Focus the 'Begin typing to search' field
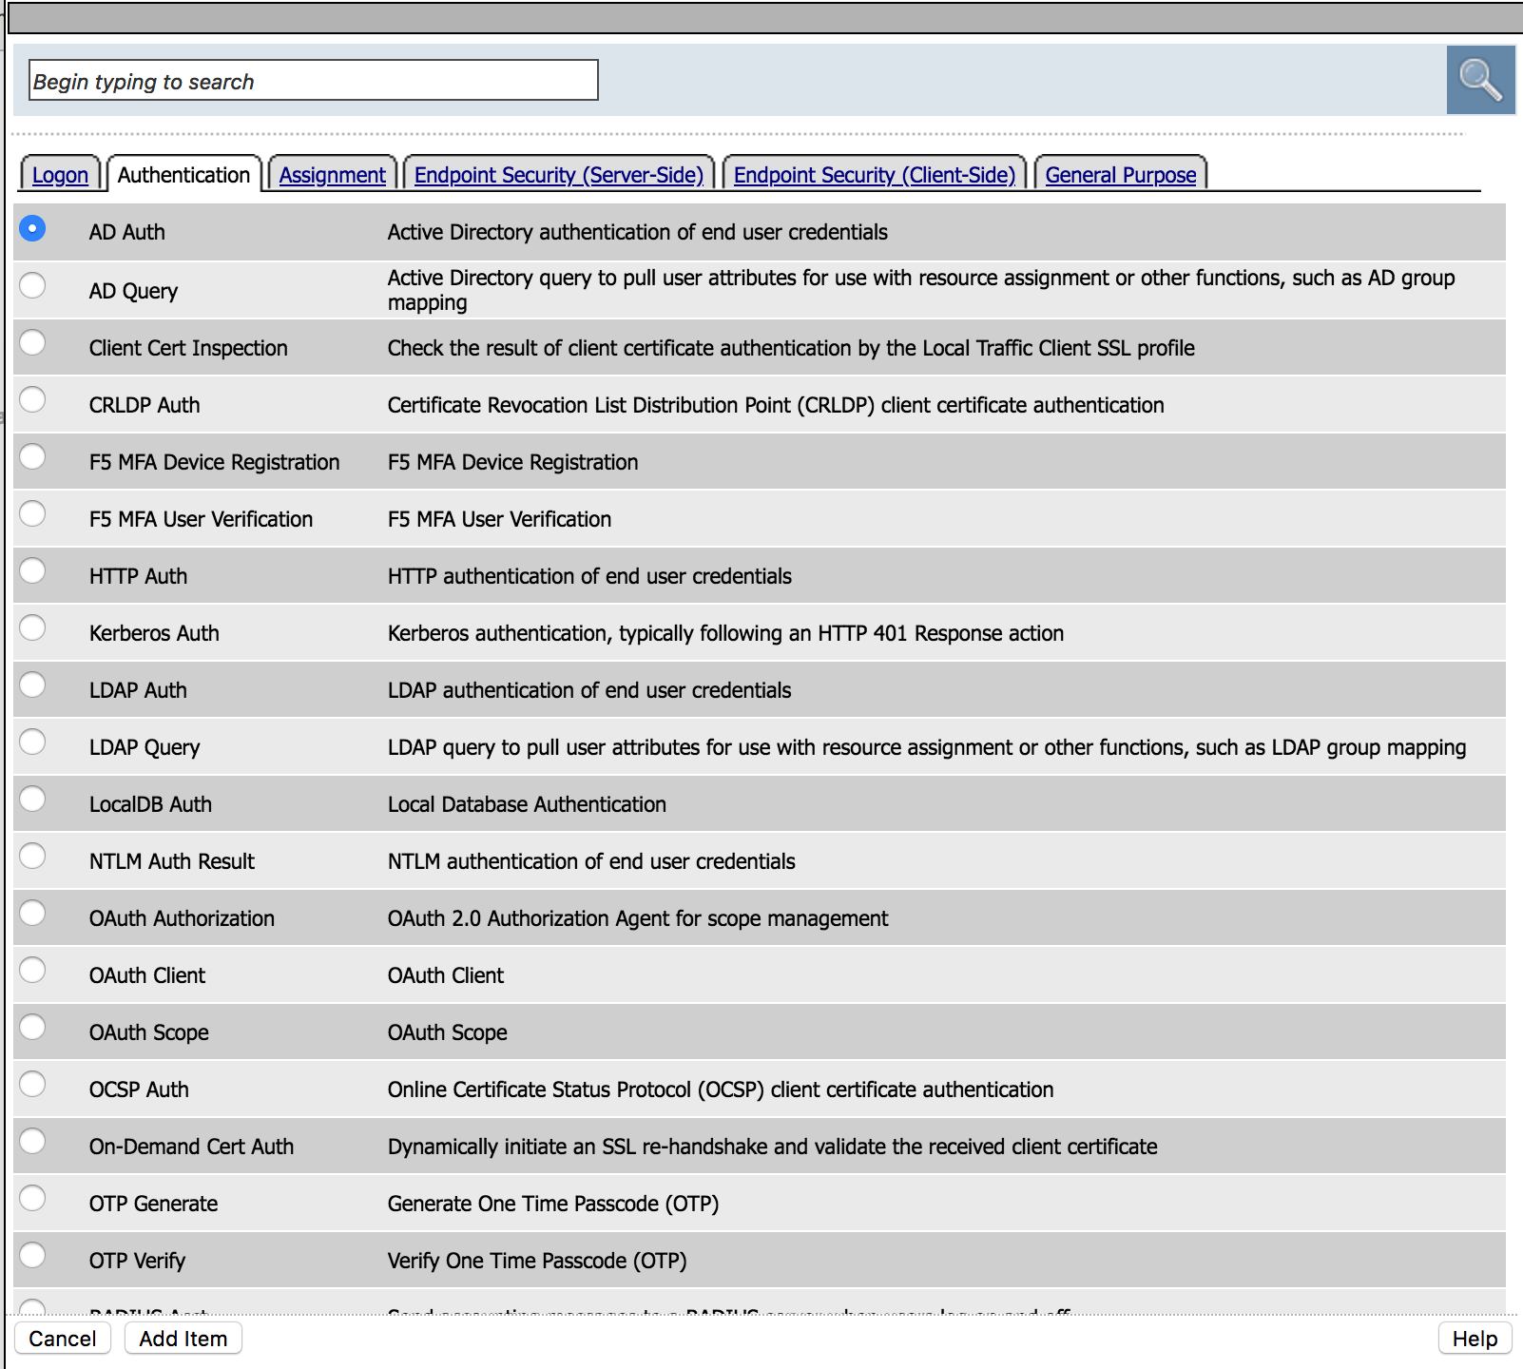Viewport: 1523px width, 1369px height. click(314, 80)
